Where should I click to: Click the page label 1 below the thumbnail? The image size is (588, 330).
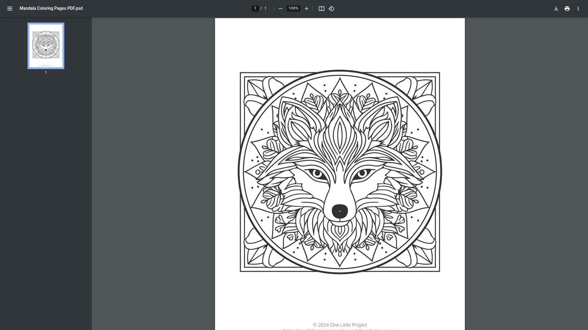click(x=46, y=72)
